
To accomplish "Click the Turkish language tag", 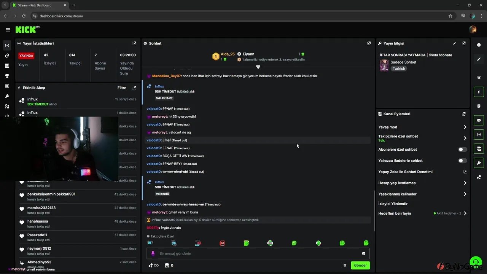I will pos(399,68).
